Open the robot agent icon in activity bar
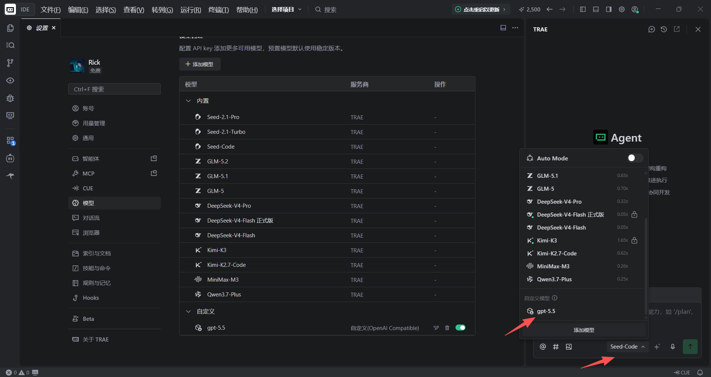 tap(10, 158)
